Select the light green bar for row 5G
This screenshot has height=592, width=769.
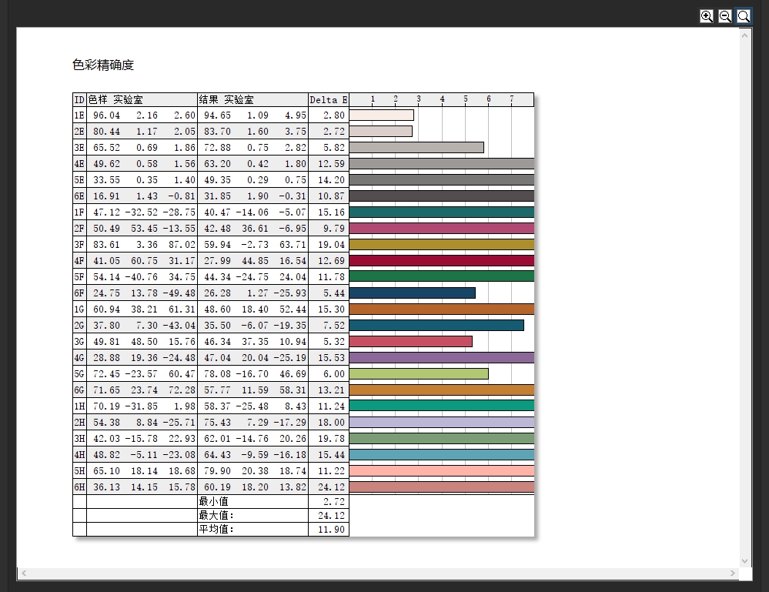(x=420, y=373)
